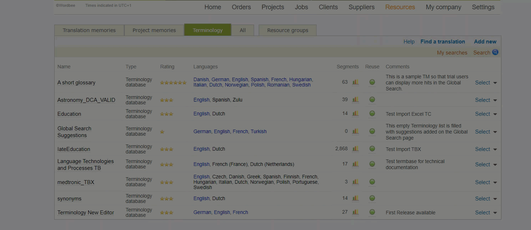The height and width of the screenshot is (230, 531).
Task: Click the star rating of A short glossary
Action: click(173, 83)
